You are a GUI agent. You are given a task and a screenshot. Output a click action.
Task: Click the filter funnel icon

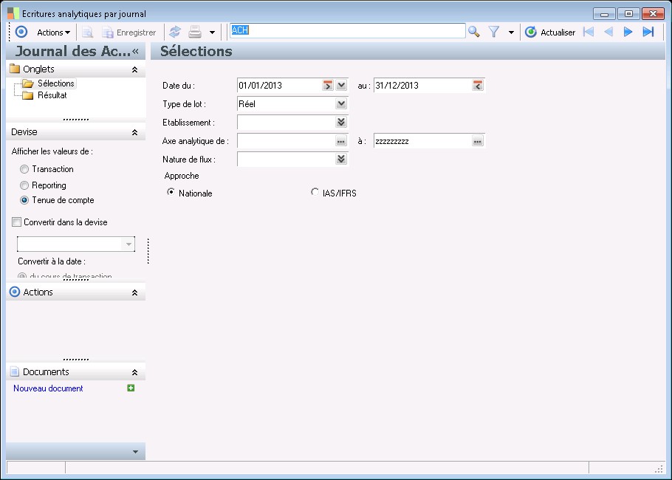494,32
